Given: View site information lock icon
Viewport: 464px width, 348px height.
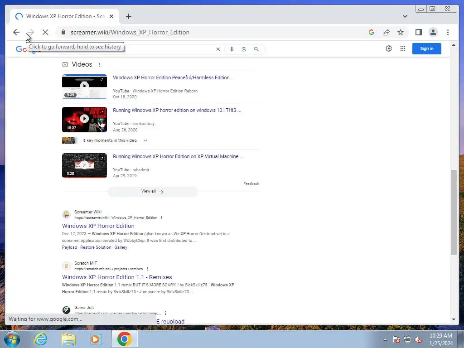Looking at the screenshot, I should [x=63, y=32].
